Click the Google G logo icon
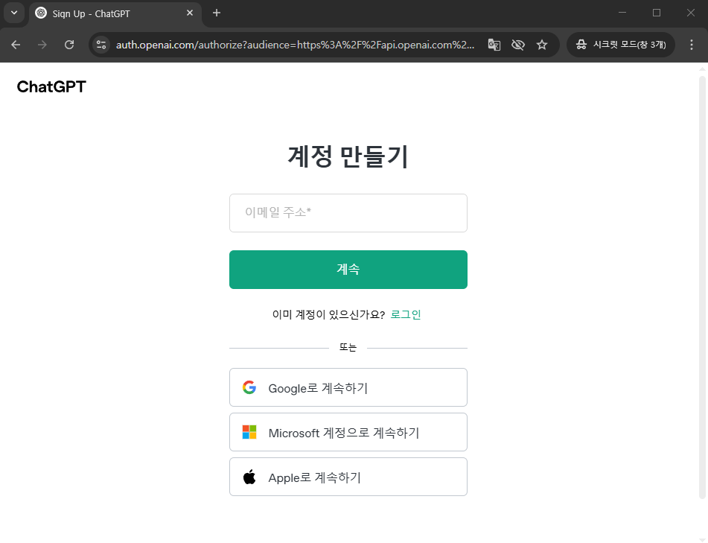Screen dimensions: 708x543 pos(249,387)
